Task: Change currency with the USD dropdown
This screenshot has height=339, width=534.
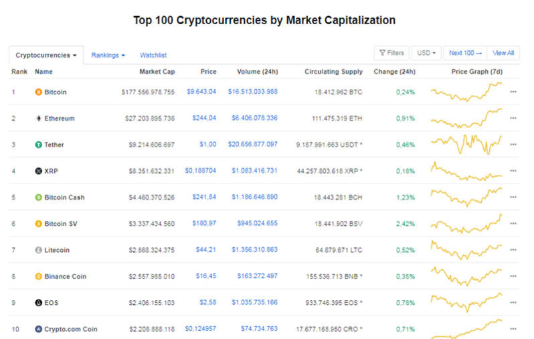Action: coord(426,53)
